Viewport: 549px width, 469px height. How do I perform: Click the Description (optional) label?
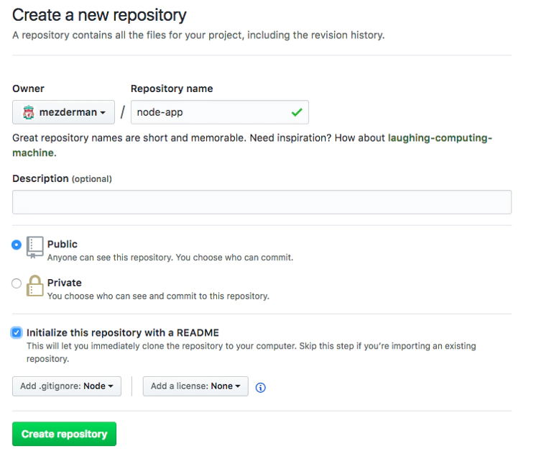[x=62, y=179]
